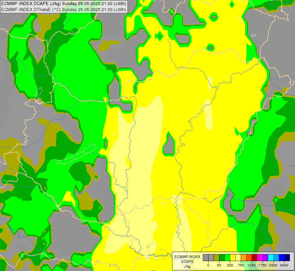Click the olive legend color swatch

216,257
